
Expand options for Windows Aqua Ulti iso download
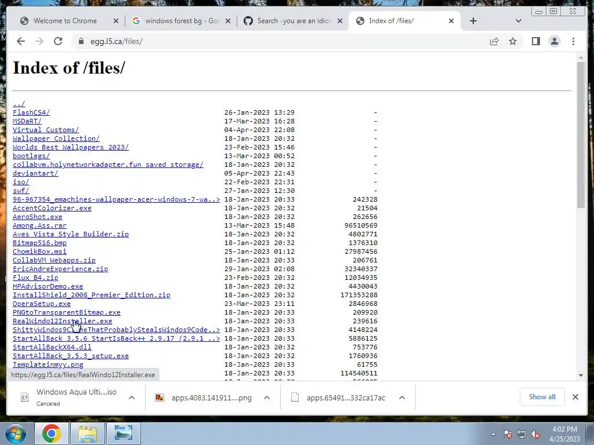click(132, 397)
